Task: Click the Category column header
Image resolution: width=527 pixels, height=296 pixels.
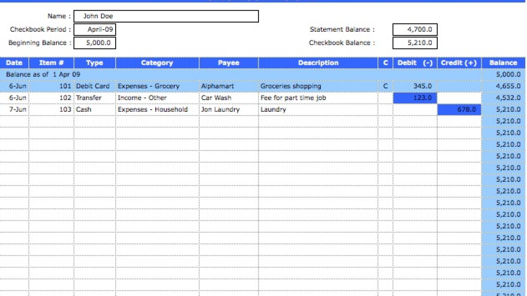Action: [157, 62]
